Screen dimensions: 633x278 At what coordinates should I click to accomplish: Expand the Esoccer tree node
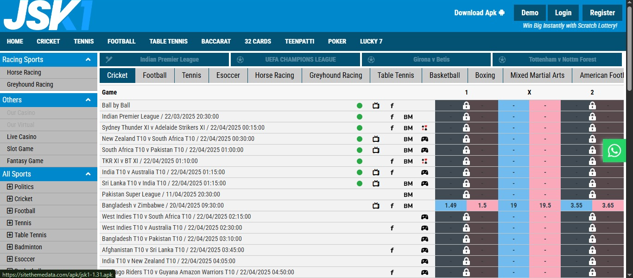tap(10, 259)
